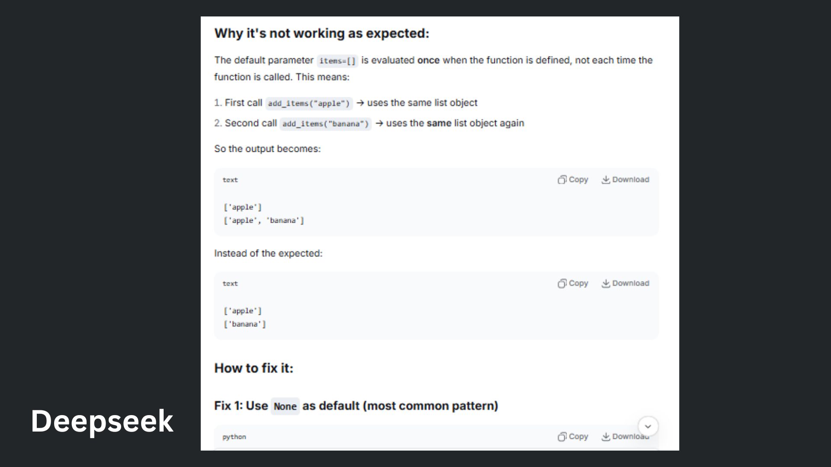Click the "How to fix it:" heading
Image resolution: width=831 pixels, height=467 pixels.
click(254, 368)
